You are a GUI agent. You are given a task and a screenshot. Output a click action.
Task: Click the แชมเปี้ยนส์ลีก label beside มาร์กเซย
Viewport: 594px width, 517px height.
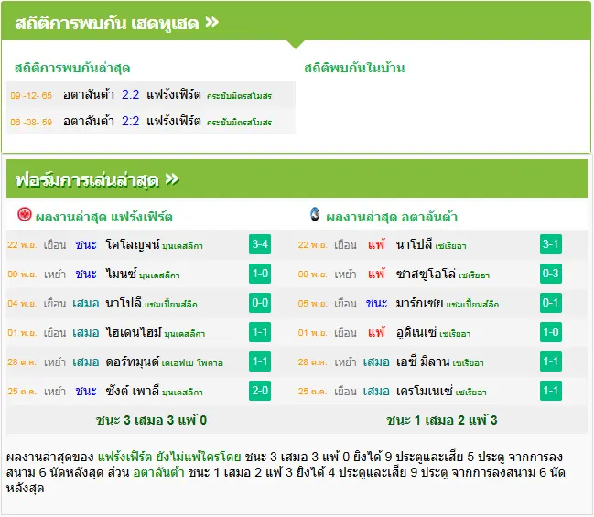[x=472, y=304]
